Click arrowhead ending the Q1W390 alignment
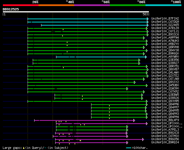Viewport: 184px width, 150px height. pyautogui.click(x=127, y=89)
